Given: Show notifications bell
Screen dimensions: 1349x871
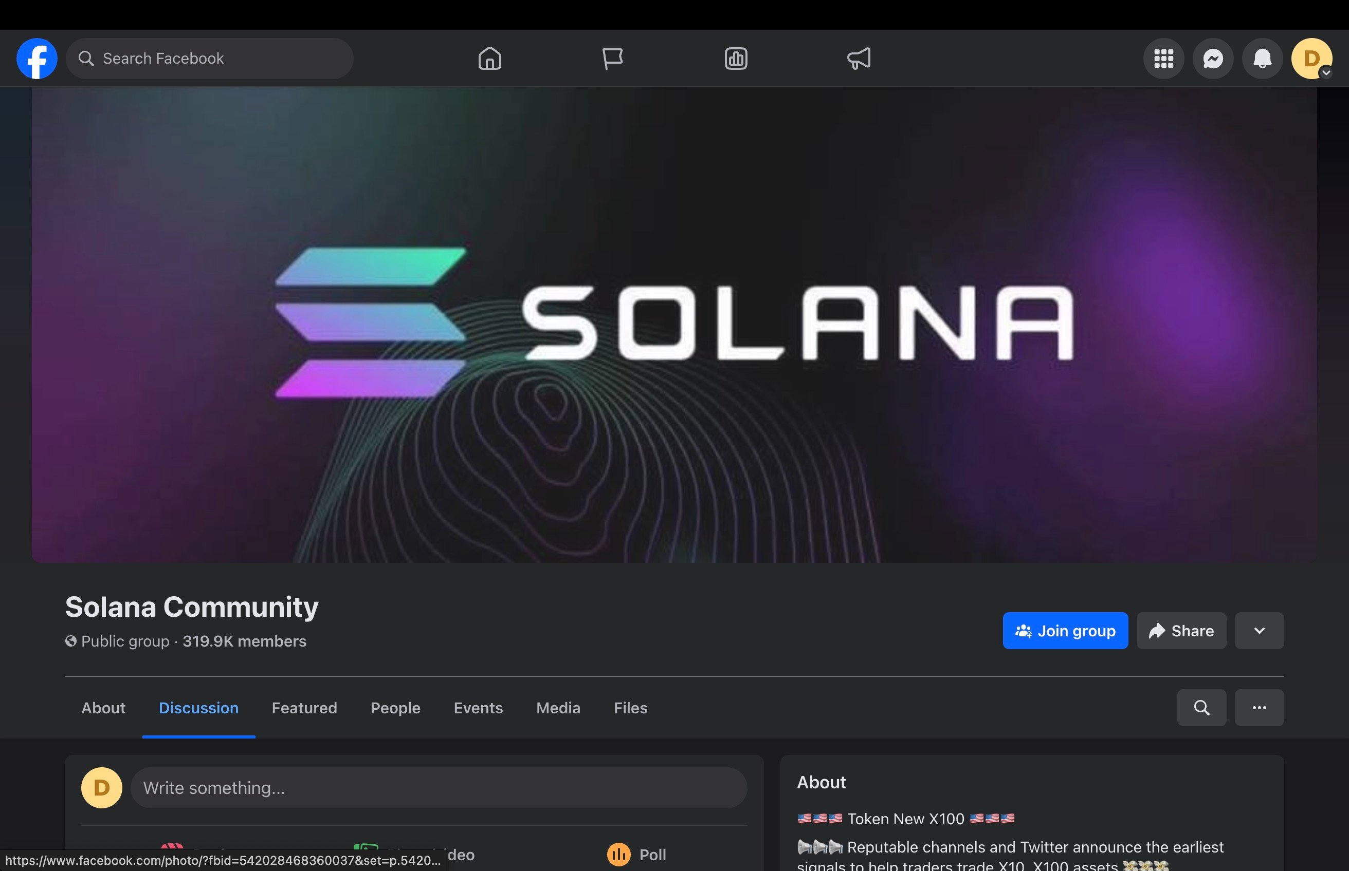Looking at the screenshot, I should [1262, 58].
